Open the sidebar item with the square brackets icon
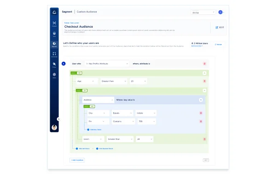This screenshot has width=276, height=174. tap(54, 54)
